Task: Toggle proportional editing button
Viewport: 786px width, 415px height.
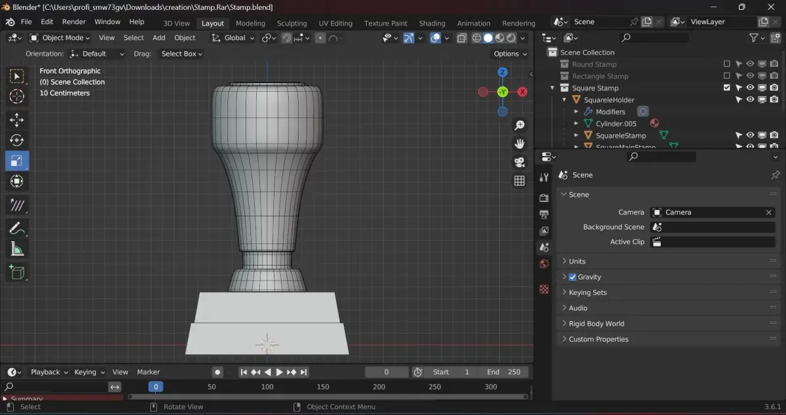Action: (x=320, y=38)
